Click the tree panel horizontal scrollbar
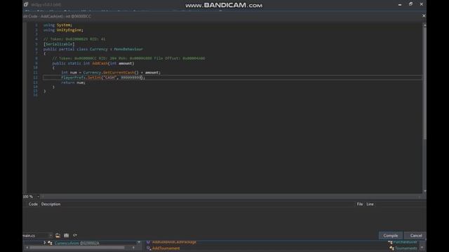Viewport: 449px width, 252px height. tap(77, 247)
